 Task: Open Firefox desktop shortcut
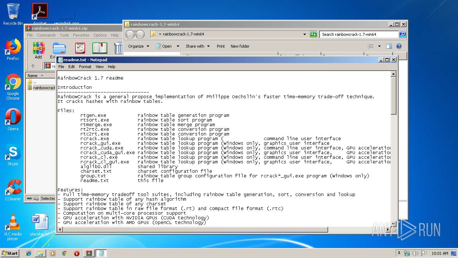coord(13,50)
